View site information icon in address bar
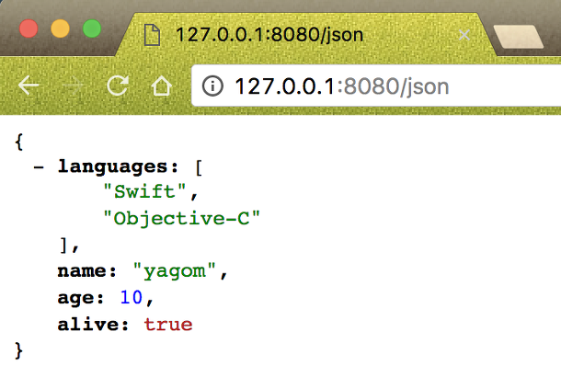 point(212,86)
